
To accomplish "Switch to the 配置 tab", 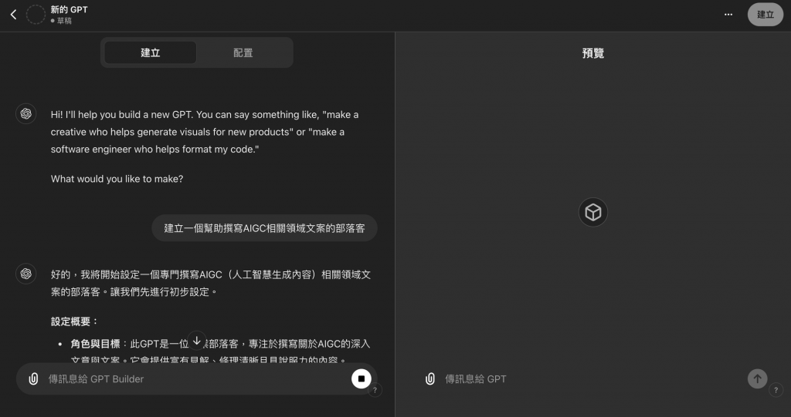I will click(x=243, y=52).
